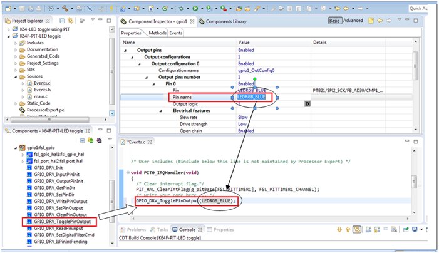Click the Console clear icon
The width and height of the screenshot is (439, 253).
(394, 230)
